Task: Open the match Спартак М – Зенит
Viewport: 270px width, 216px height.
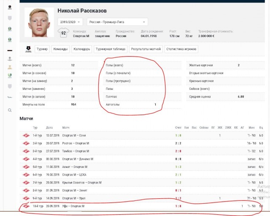Action: [75, 191]
